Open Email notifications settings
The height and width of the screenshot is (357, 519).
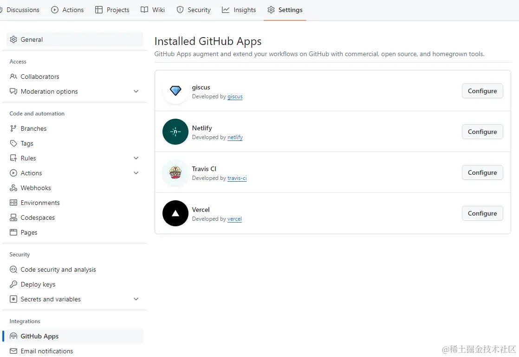point(75,351)
